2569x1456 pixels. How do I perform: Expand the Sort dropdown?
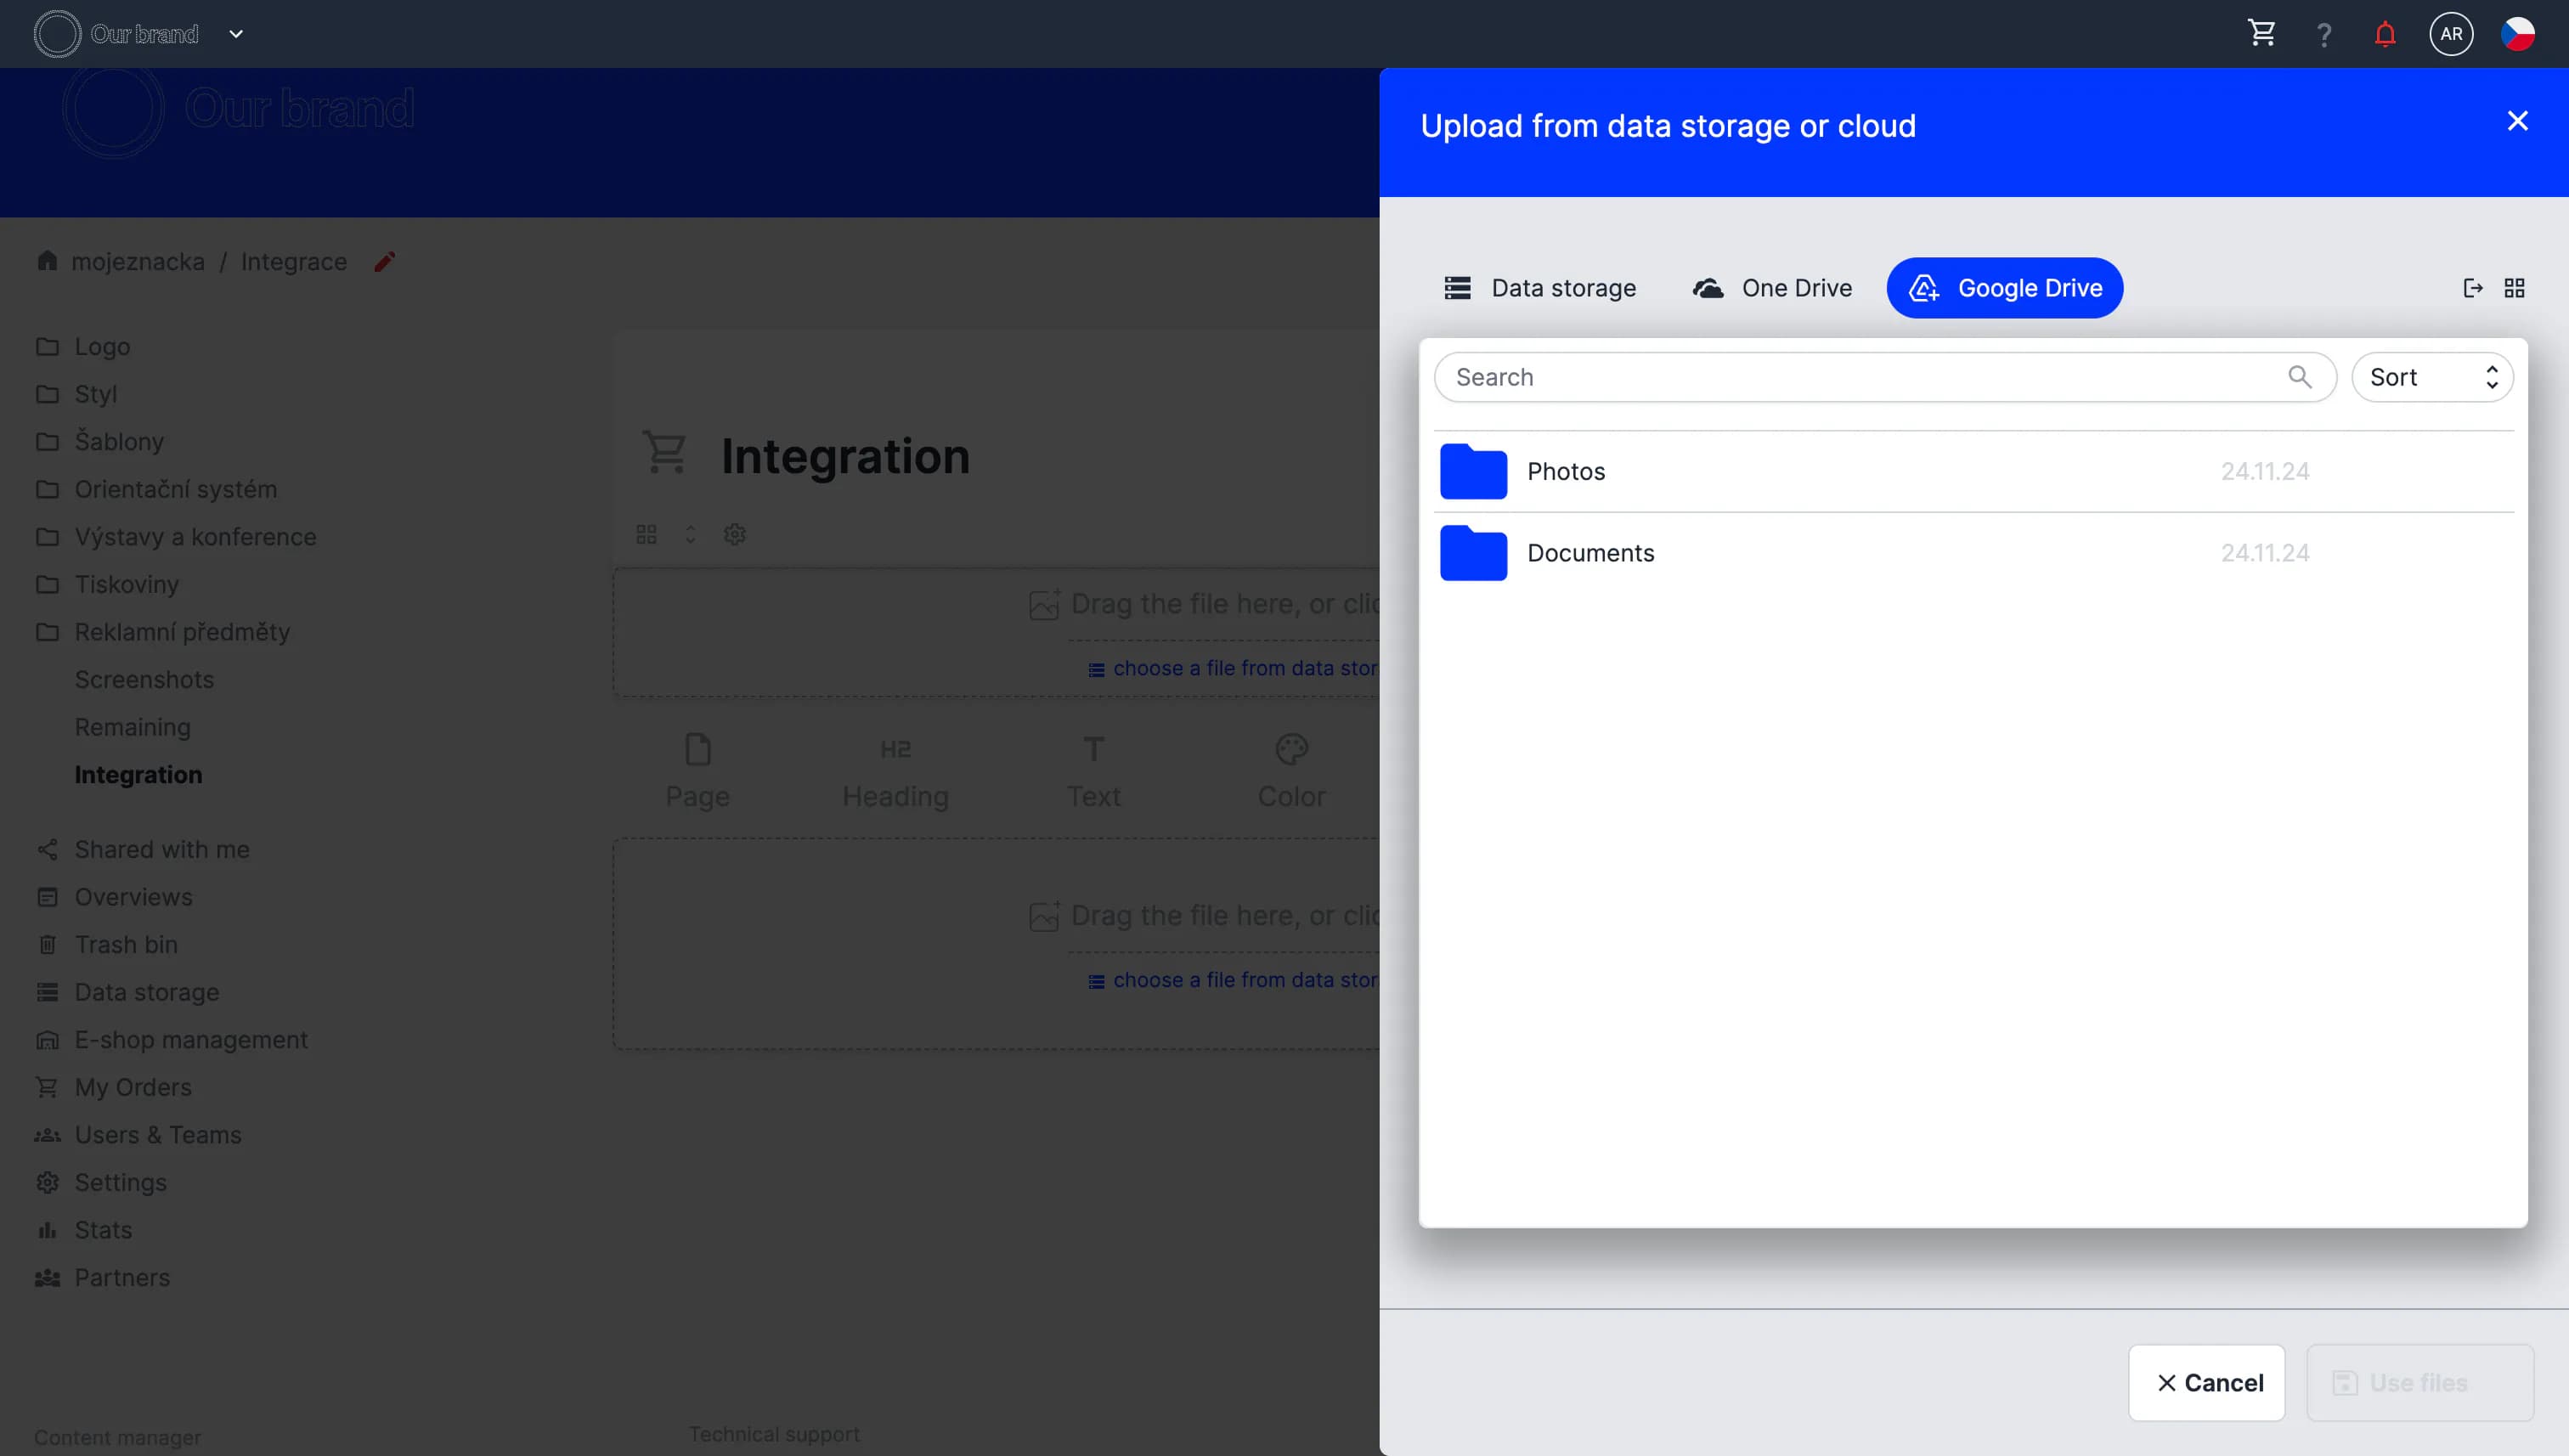2431,377
